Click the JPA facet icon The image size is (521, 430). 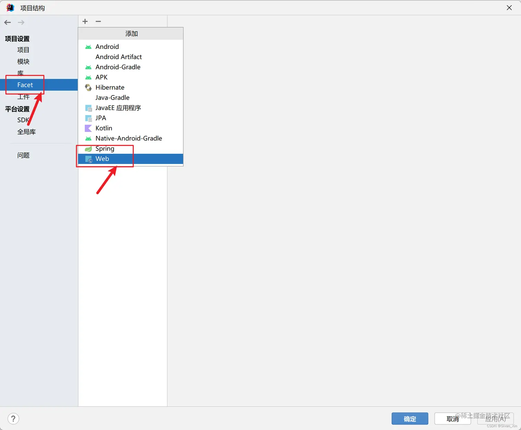[88, 118]
